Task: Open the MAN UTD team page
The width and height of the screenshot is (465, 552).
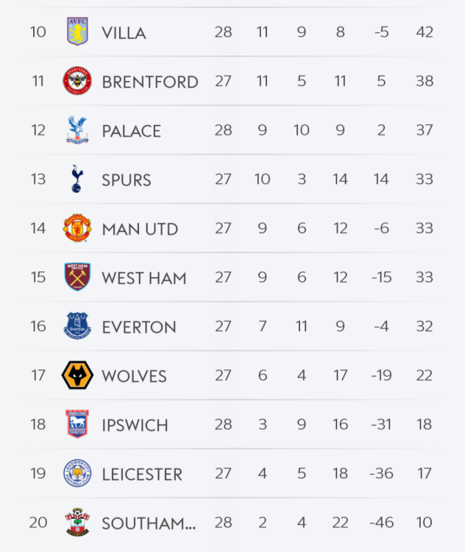Action: [140, 229]
